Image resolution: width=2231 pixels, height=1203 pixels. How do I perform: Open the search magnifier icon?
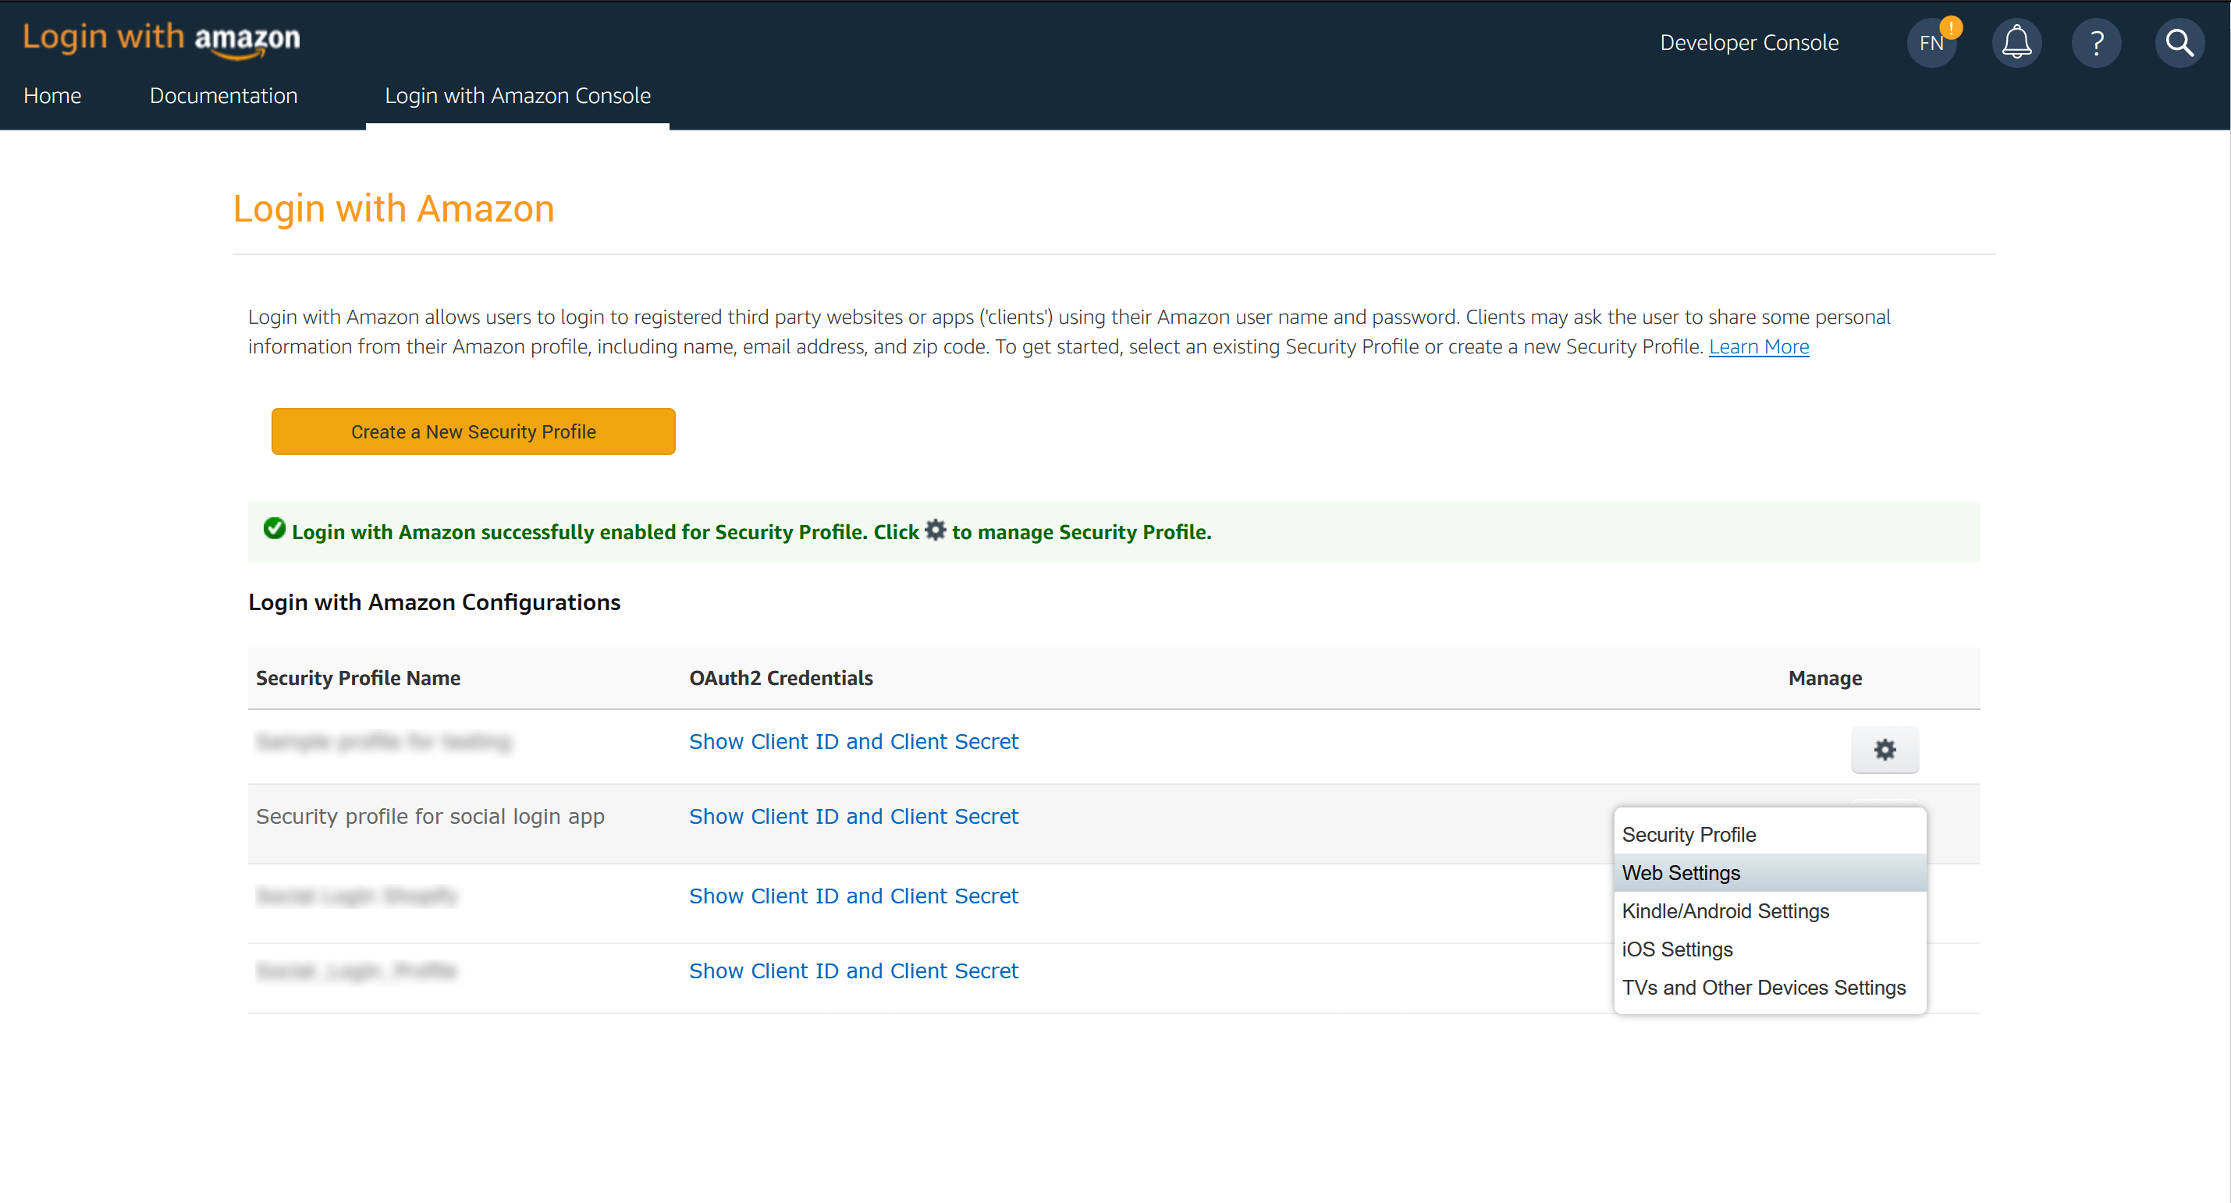click(2179, 42)
